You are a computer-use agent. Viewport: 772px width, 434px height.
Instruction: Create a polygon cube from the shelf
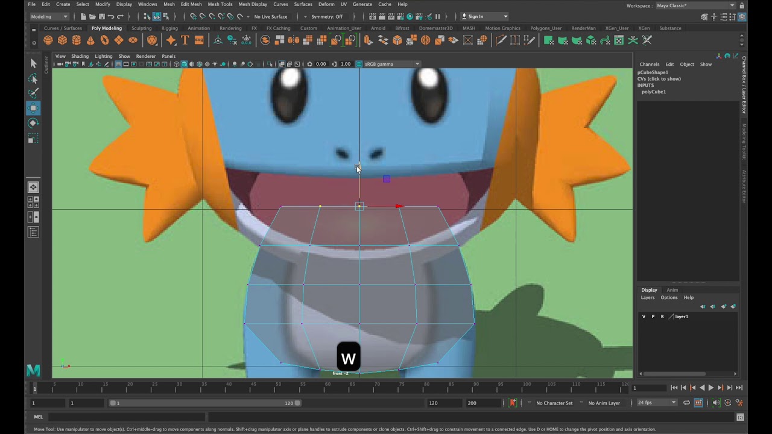click(62, 40)
